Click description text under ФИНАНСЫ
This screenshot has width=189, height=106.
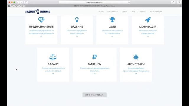pos(94,69)
